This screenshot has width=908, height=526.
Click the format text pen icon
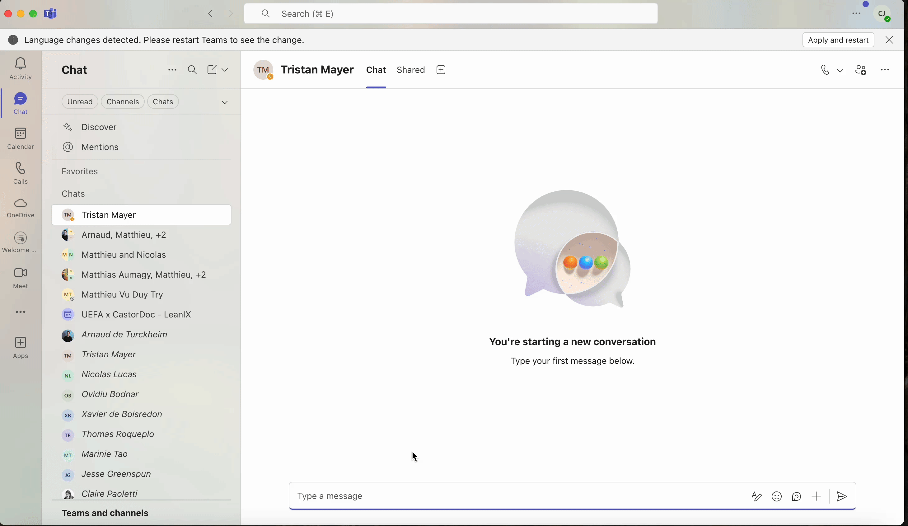click(756, 496)
